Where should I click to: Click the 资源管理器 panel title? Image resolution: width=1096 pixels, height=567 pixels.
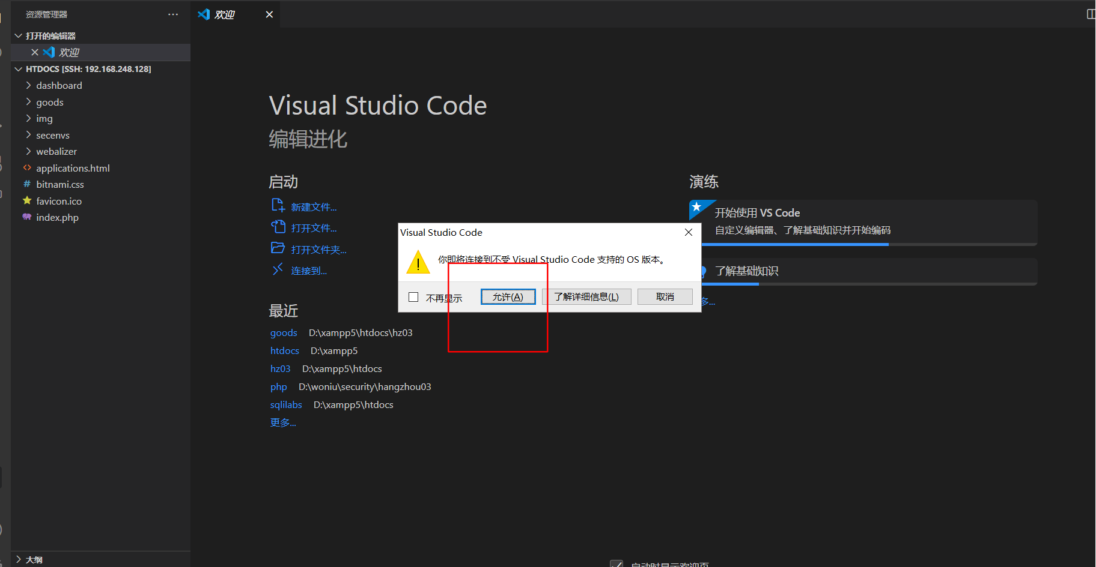tap(46, 14)
